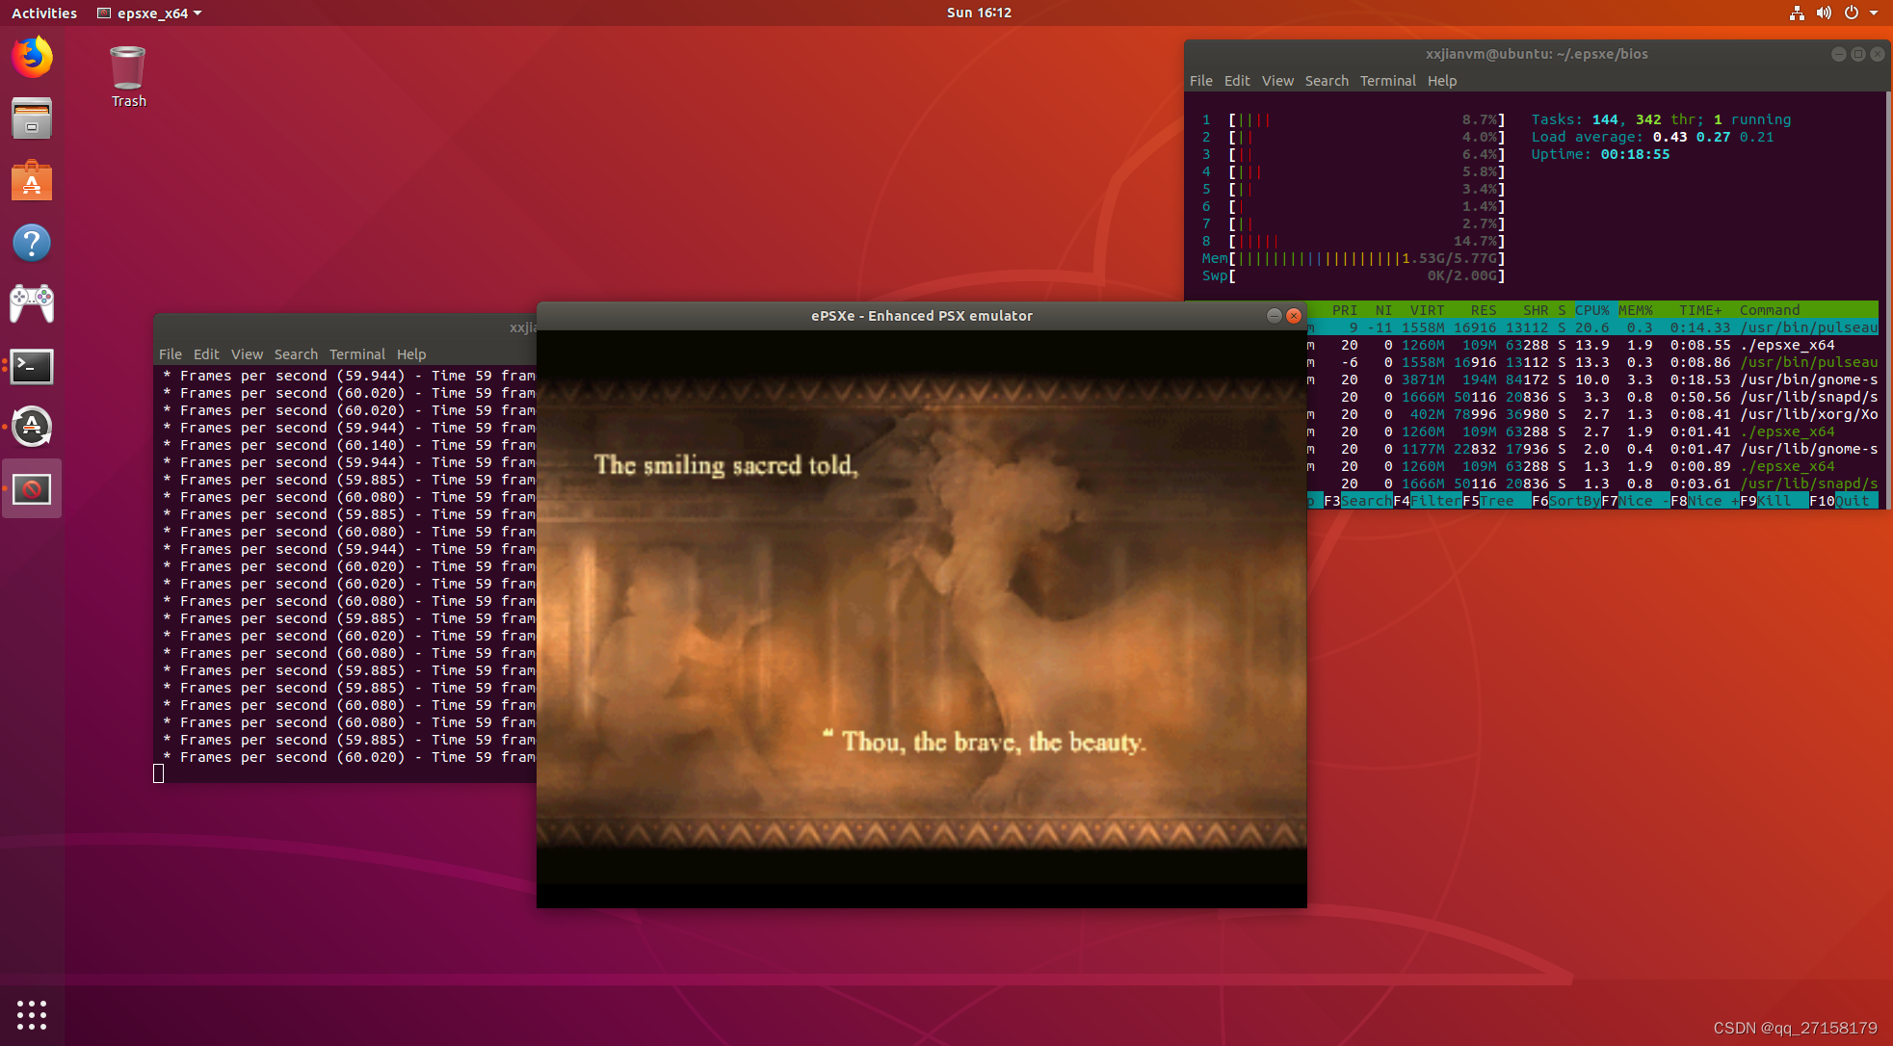This screenshot has height=1046, width=1893.
Task: Click the Help question mark icon
Action: tap(32, 243)
